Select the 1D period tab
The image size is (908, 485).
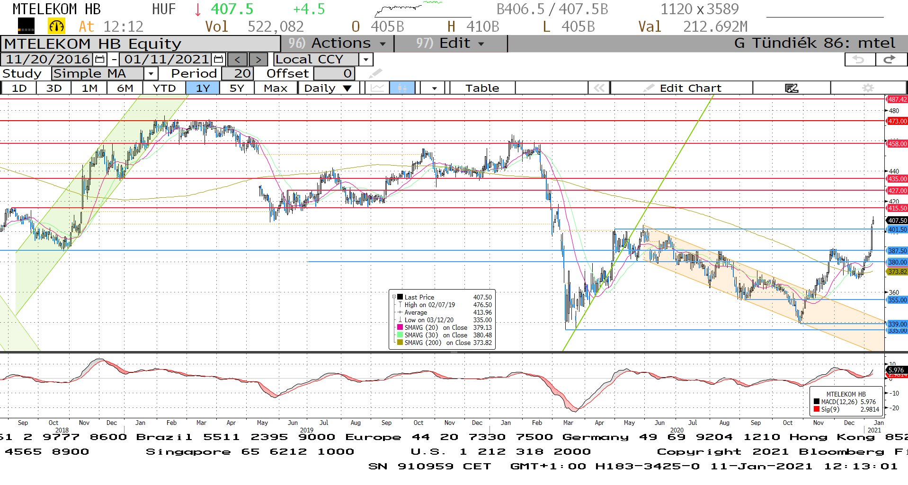point(19,88)
